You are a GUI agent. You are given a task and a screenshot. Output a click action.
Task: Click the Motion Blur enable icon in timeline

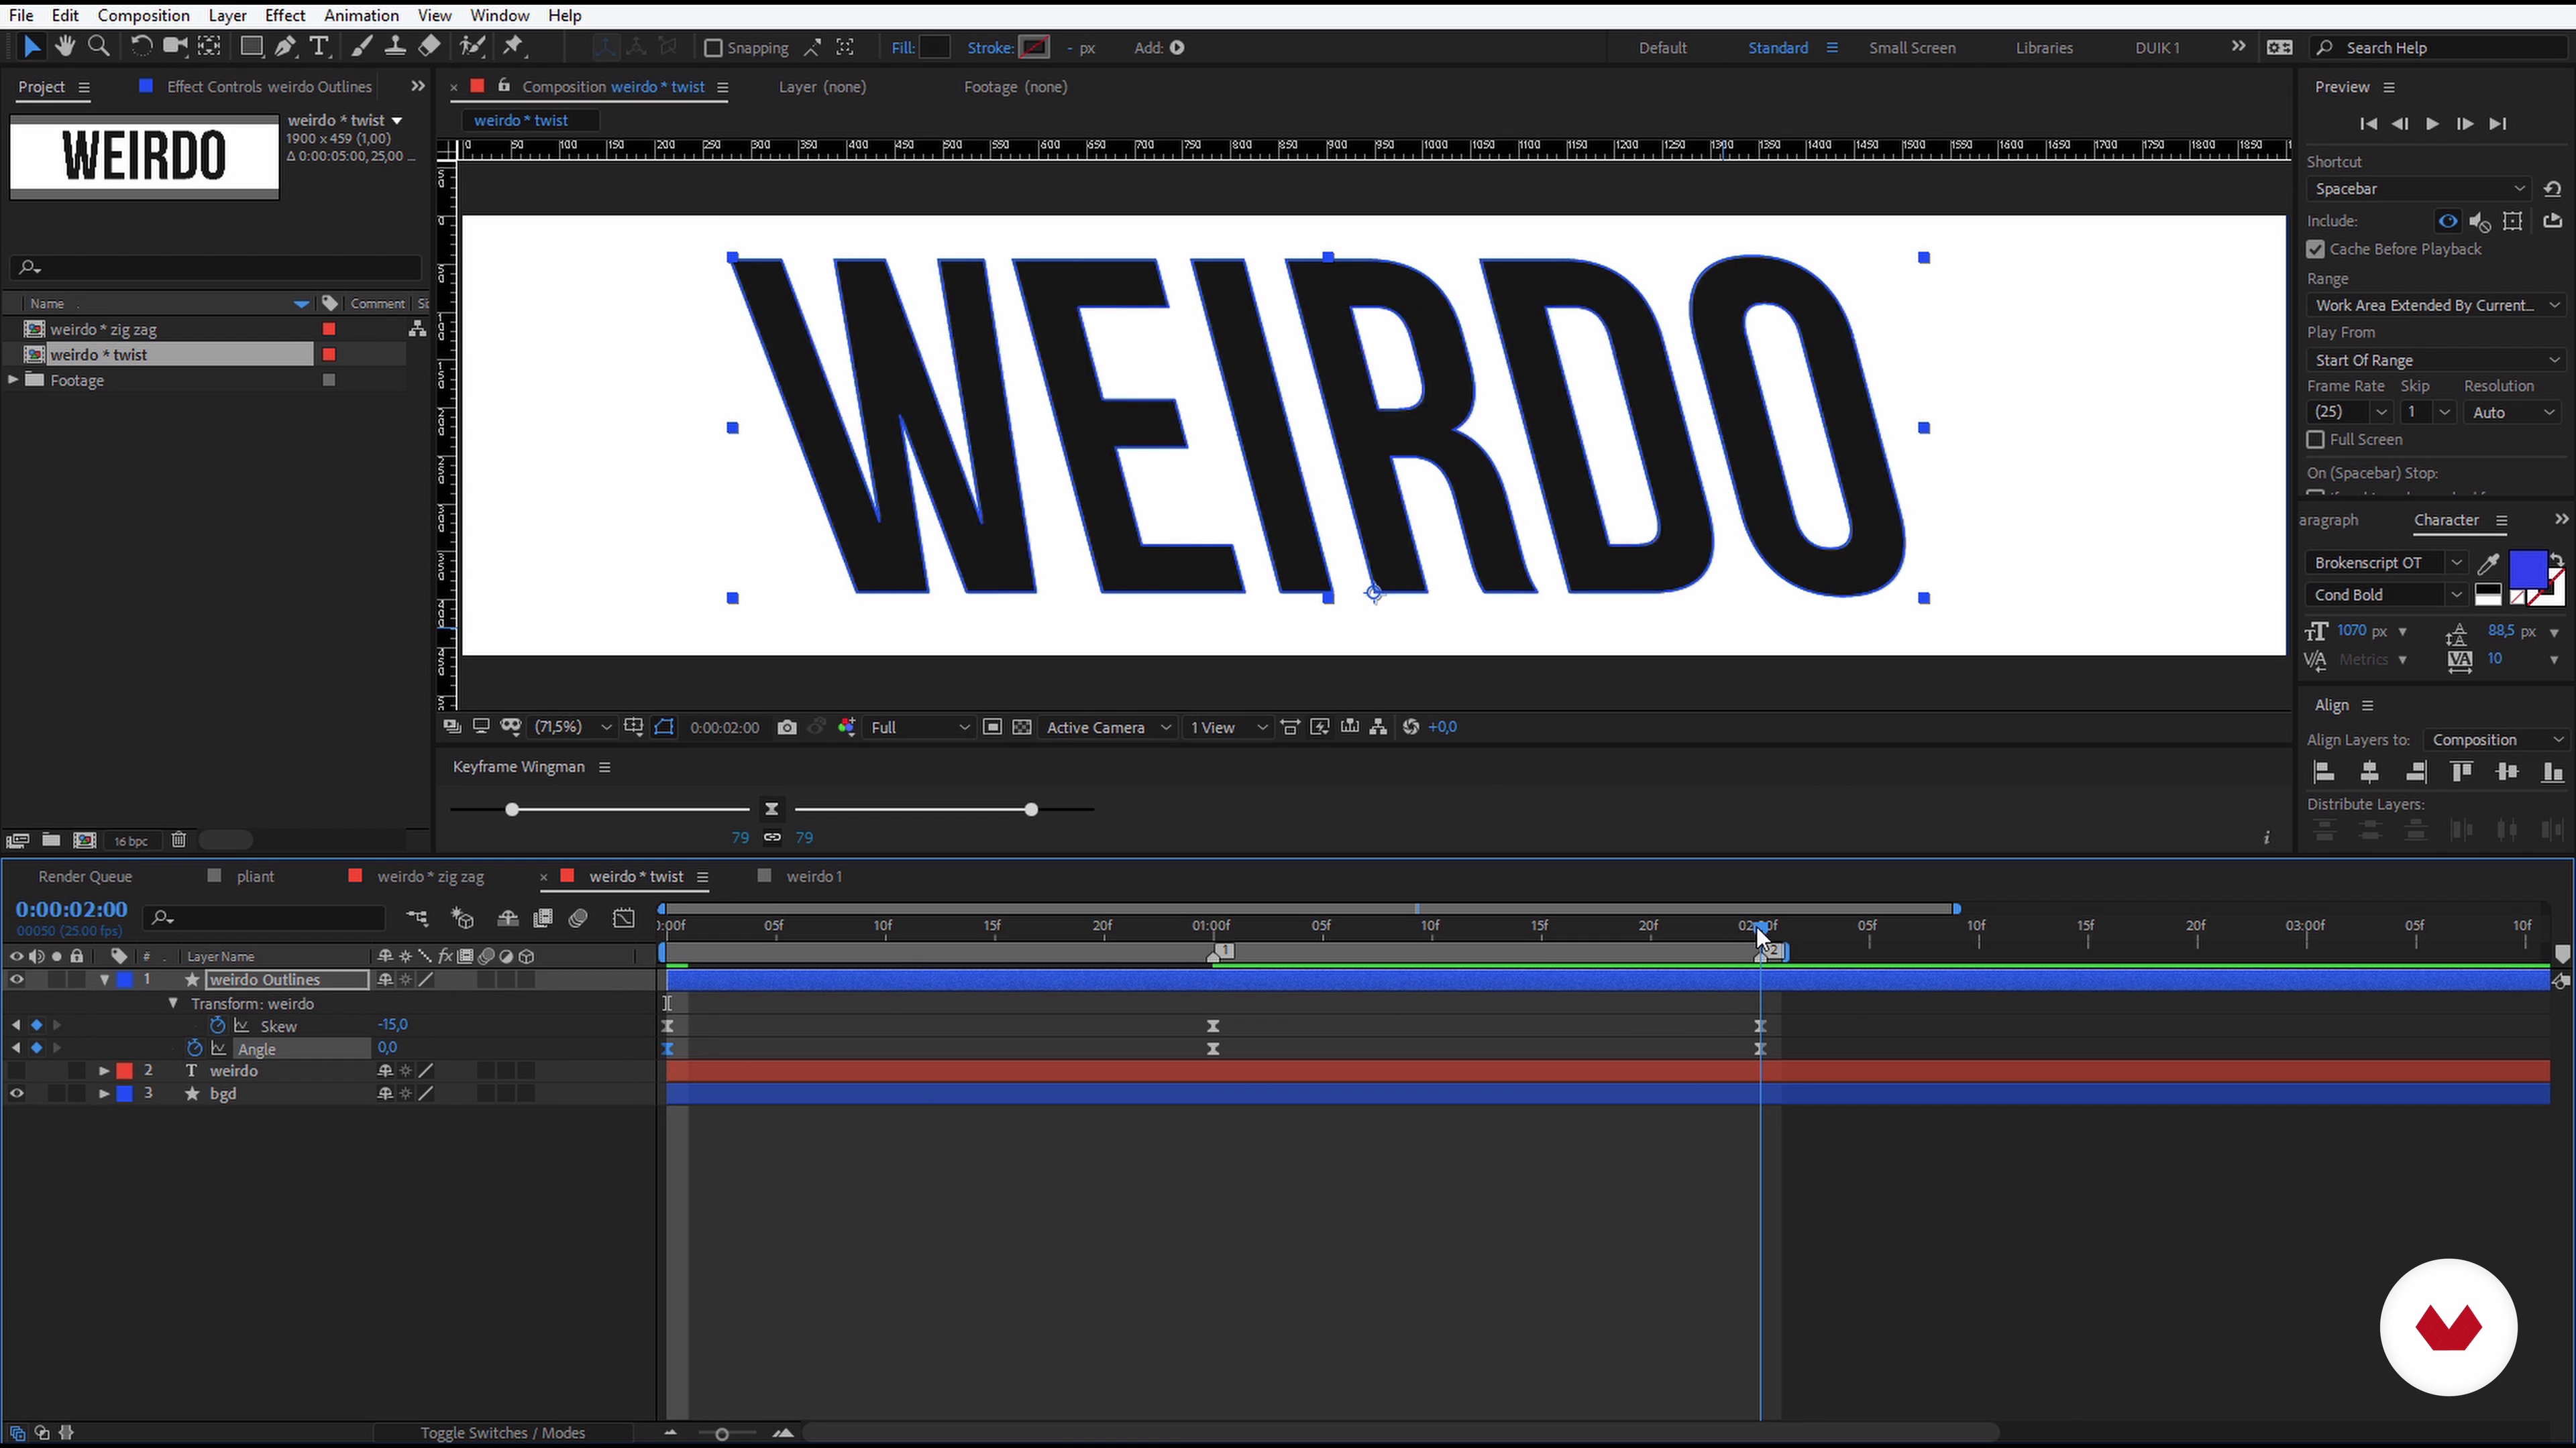click(578, 918)
